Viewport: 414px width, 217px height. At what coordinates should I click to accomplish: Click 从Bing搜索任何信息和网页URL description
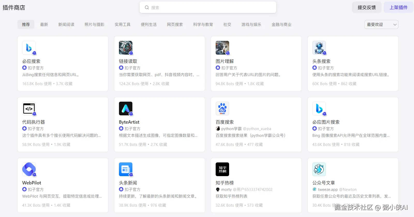coord(51,74)
